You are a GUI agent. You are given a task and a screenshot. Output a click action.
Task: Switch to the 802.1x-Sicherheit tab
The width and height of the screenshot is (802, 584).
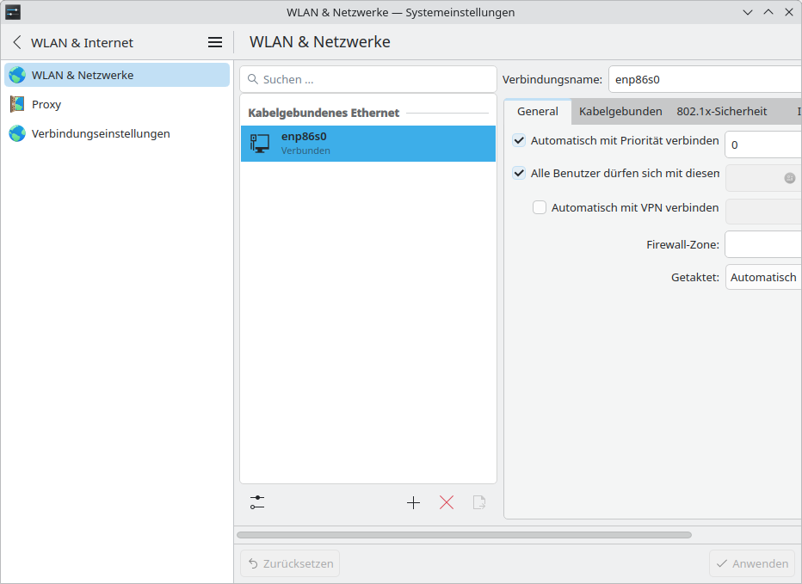721,111
